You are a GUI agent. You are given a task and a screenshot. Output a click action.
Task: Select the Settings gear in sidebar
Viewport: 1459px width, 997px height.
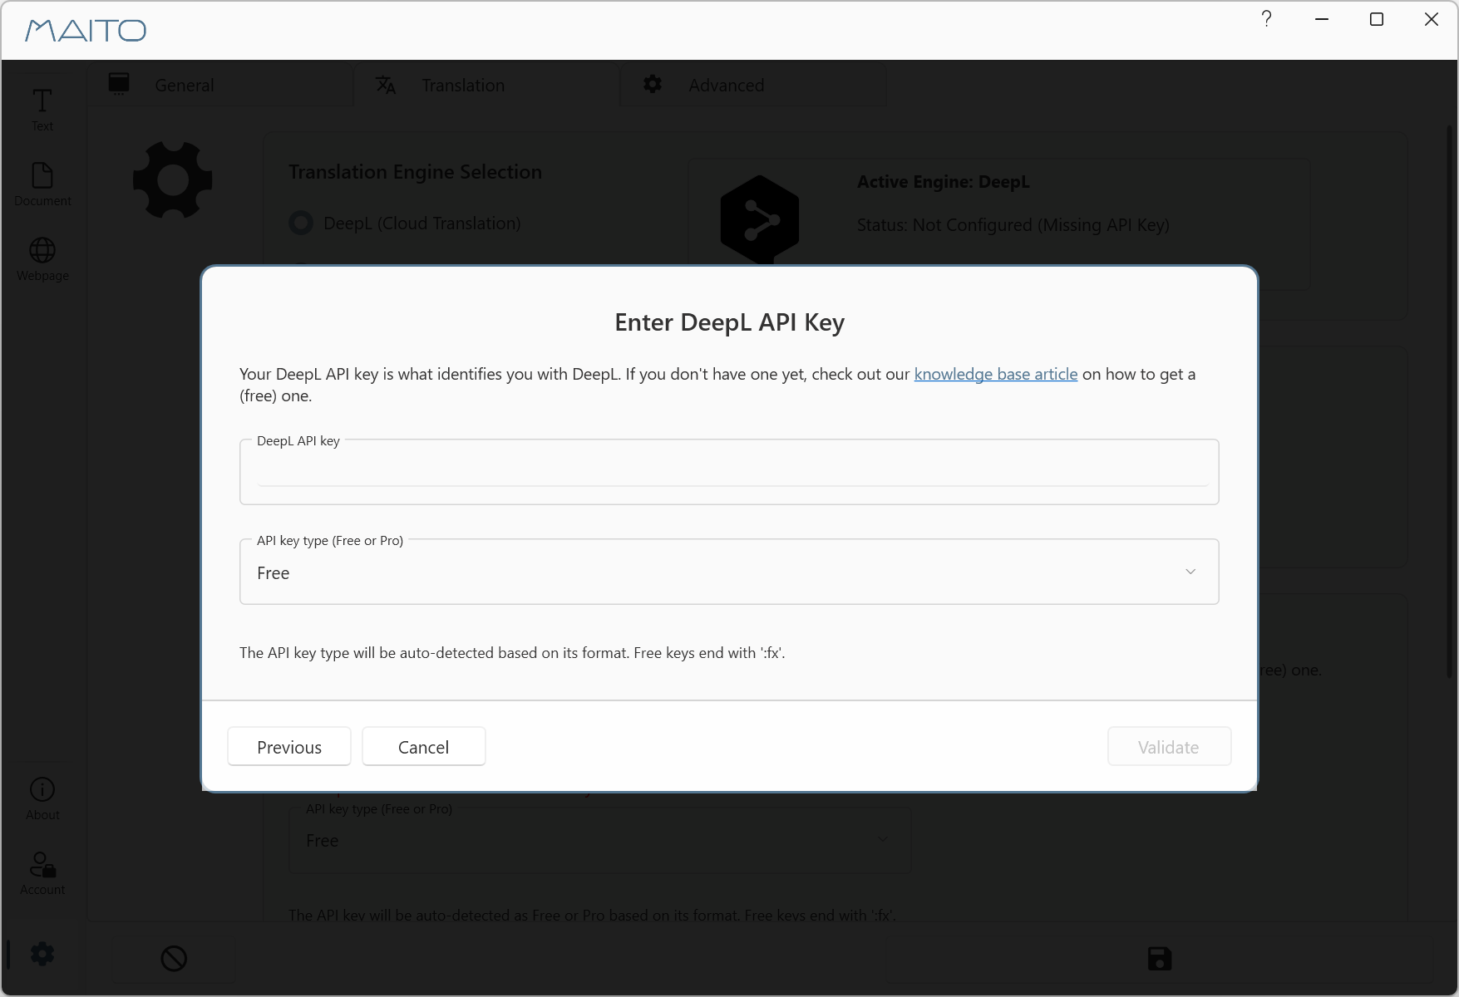42,954
